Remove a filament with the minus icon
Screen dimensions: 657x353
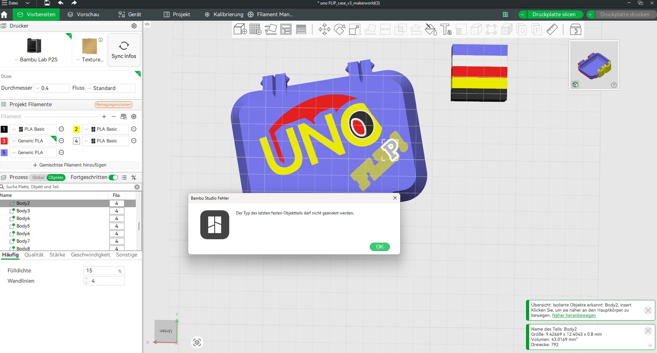(114, 117)
